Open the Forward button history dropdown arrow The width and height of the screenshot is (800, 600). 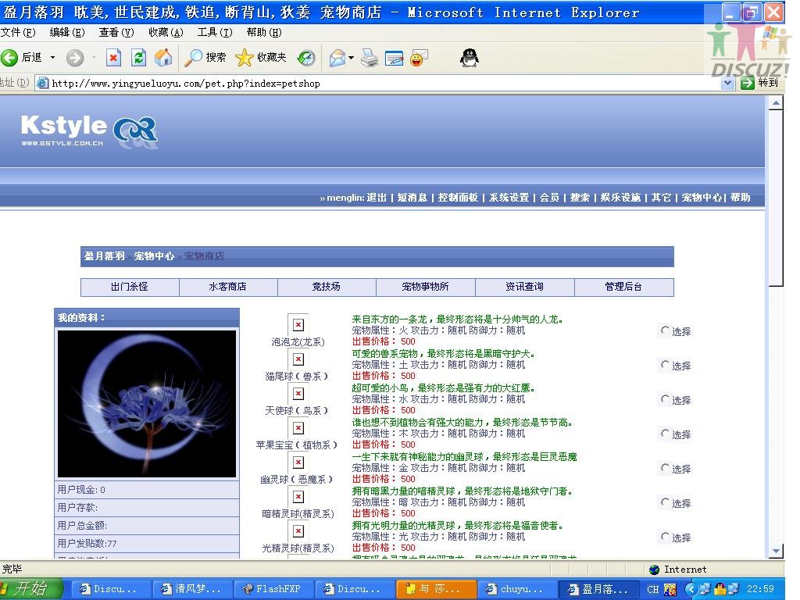(x=94, y=58)
